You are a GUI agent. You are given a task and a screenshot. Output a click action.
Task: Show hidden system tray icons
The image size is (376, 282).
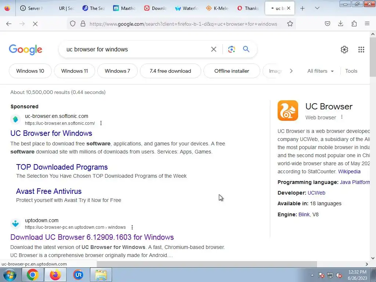click(x=312, y=275)
